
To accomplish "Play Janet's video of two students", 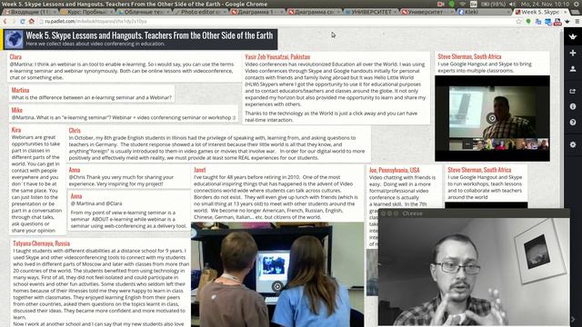I will (277, 286).
